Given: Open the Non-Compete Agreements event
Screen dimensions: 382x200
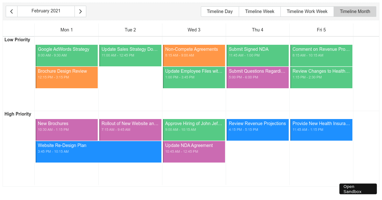Looking at the screenshot, I should click(x=194, y=55).
